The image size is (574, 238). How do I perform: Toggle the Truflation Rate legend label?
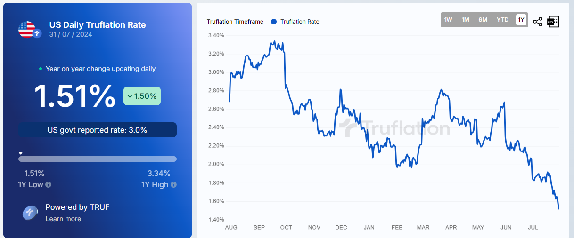pos(300,21)
